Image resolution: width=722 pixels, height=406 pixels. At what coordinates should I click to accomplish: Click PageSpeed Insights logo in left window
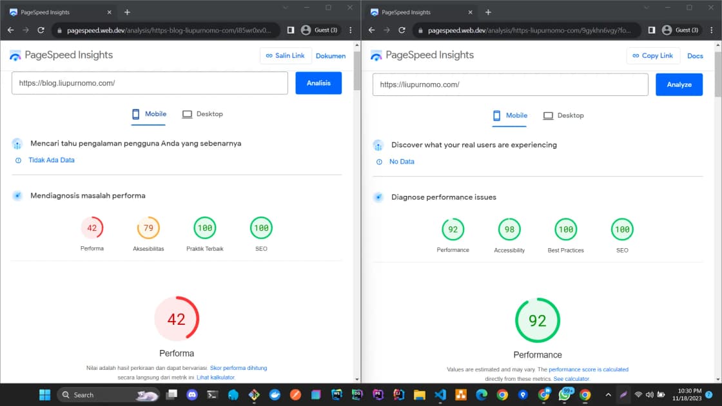(x=61, y=55)
